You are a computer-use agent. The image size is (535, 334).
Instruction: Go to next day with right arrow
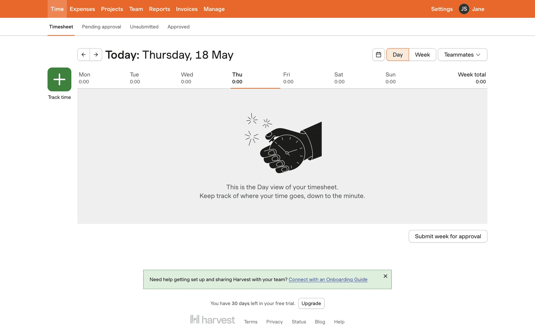[x=96, y=55]
